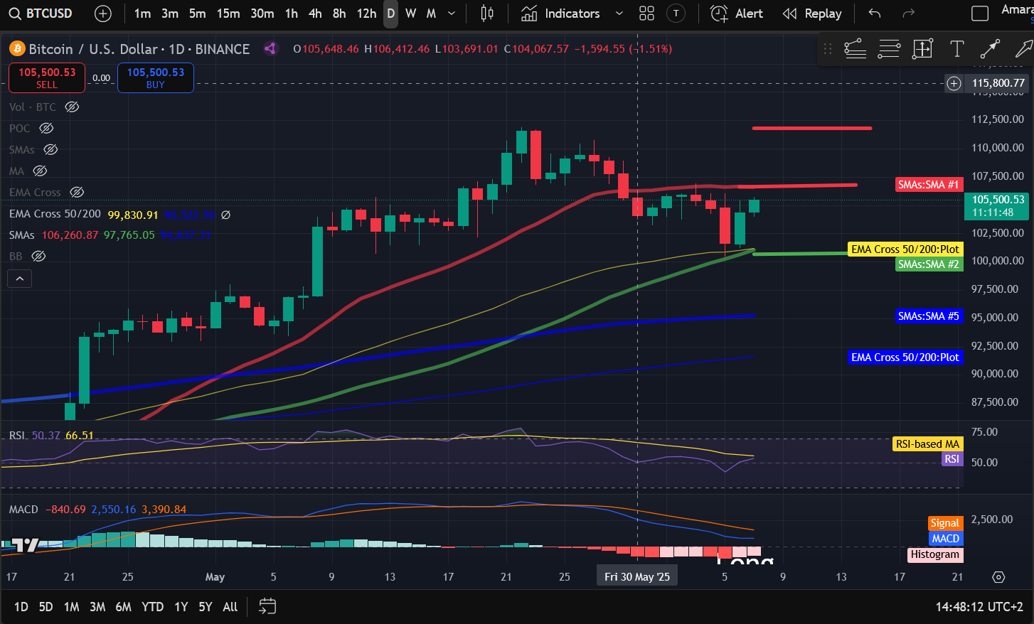Show the hidden SMAs indicator

tap(50, 149)
